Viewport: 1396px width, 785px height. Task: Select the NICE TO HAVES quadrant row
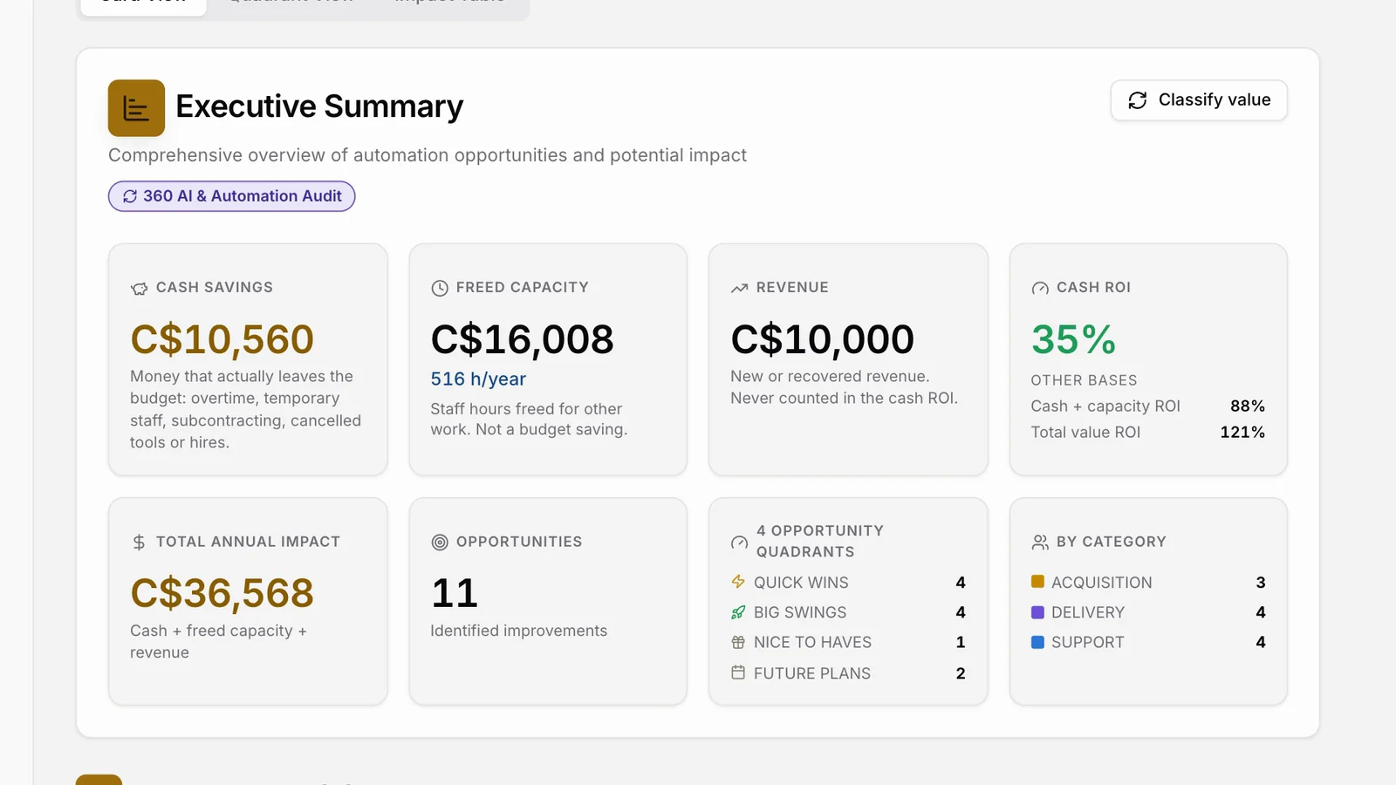click(848, 643)
